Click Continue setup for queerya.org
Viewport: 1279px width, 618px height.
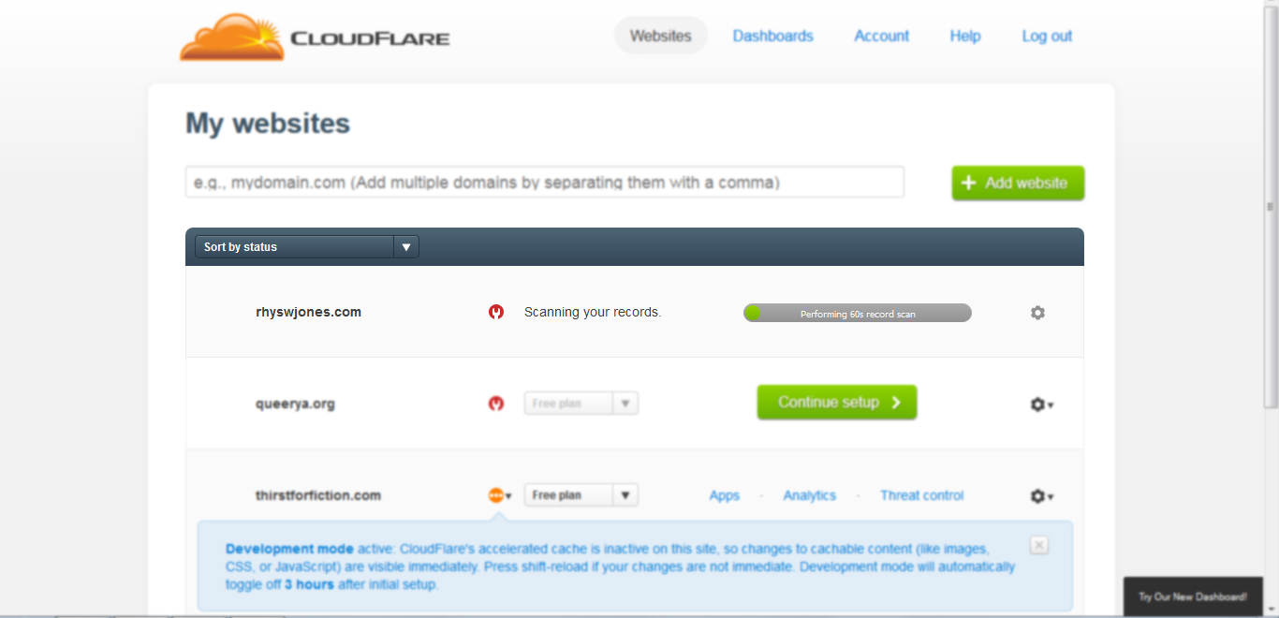(837, 403)
